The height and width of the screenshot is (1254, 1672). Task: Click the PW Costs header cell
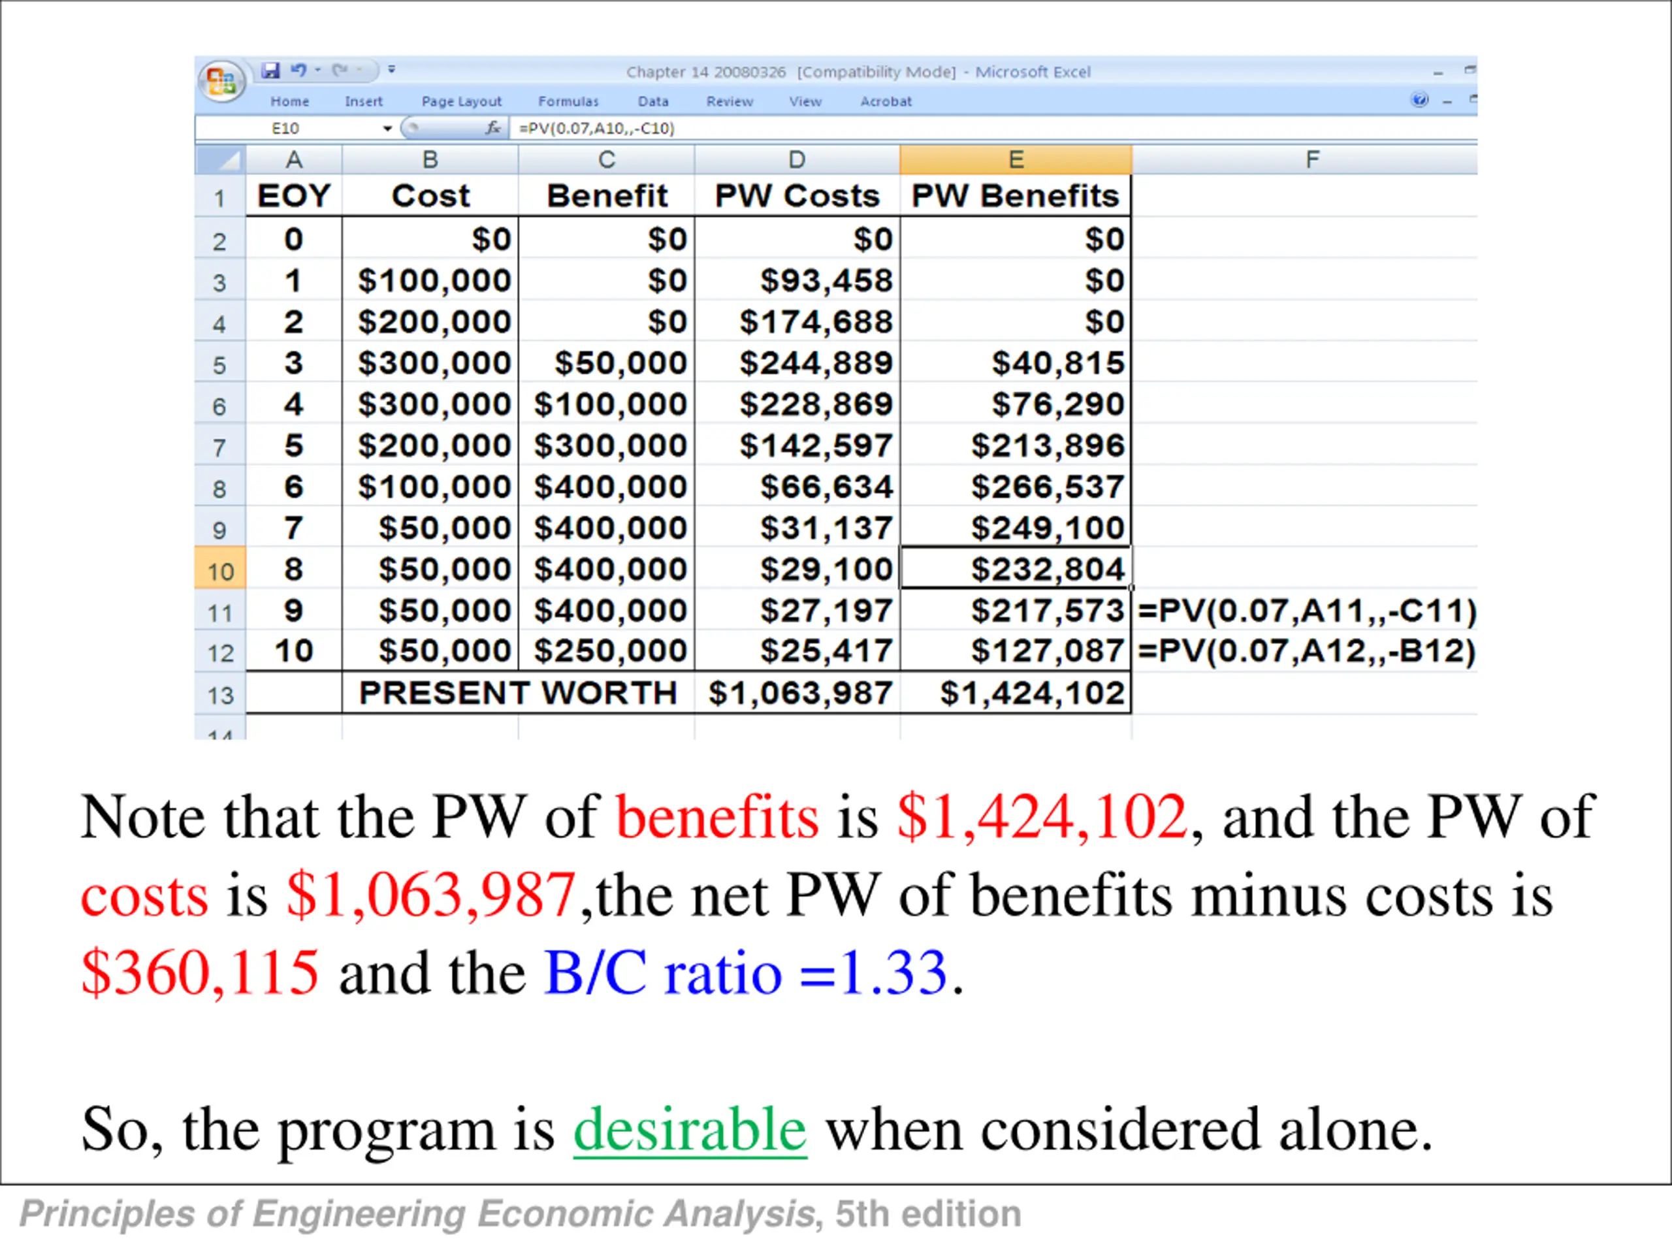point(797,196)
